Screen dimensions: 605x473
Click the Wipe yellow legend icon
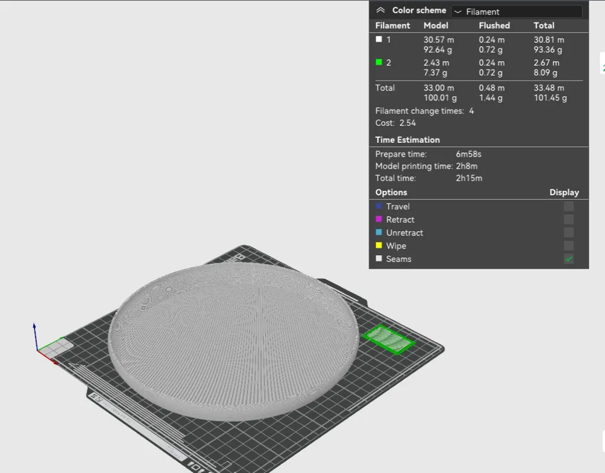[379, 246]
